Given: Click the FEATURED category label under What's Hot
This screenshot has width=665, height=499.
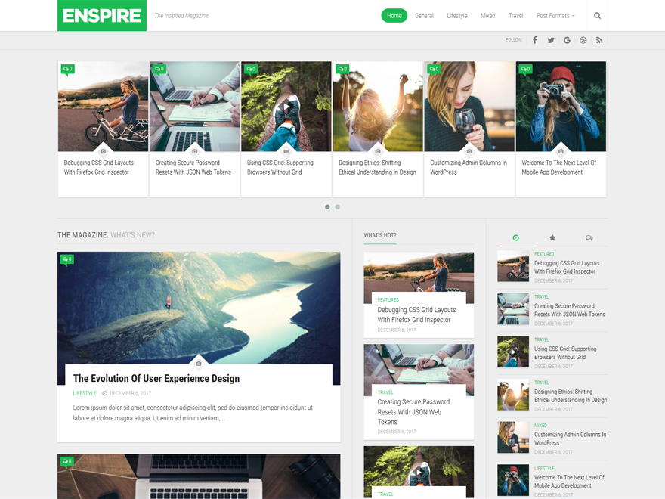Looking at the screenshot, I should (389, 299).
